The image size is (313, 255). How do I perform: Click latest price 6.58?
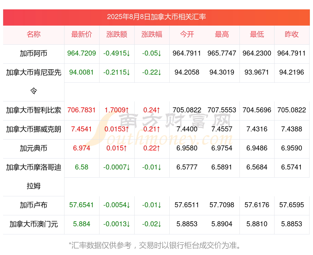pyautogui.click(x=82, y=167)
